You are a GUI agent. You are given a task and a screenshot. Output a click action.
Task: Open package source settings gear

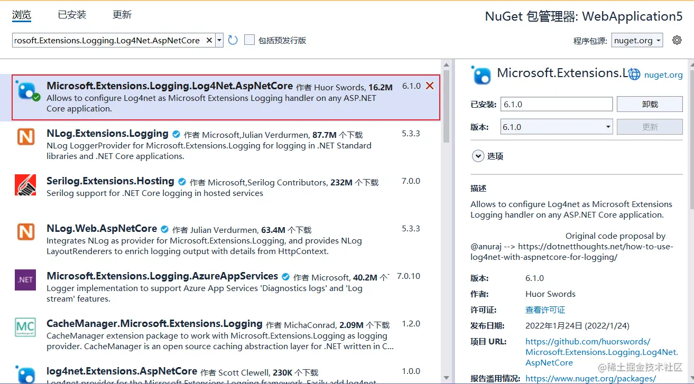pyautogui.click(x=677, y=40)
